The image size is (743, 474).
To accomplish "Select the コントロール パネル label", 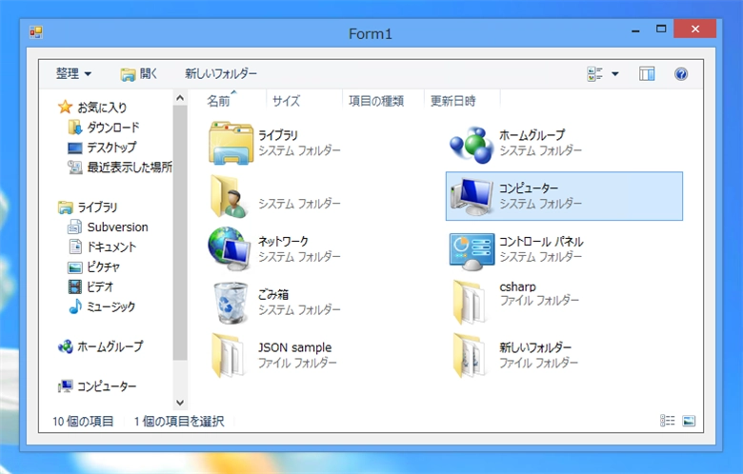I will 541,241.
